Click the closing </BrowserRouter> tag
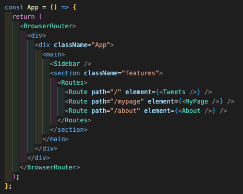 tap(50, 167)
